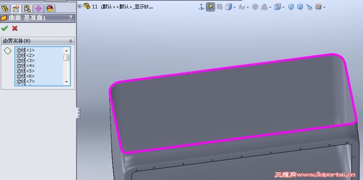Click the panel collapse handle on divider
363x180 pixels.
pos(78,113)
